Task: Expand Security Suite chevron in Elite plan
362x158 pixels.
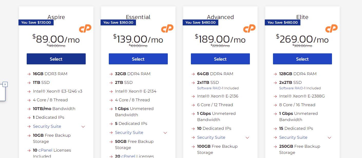Action: point(329,137)
